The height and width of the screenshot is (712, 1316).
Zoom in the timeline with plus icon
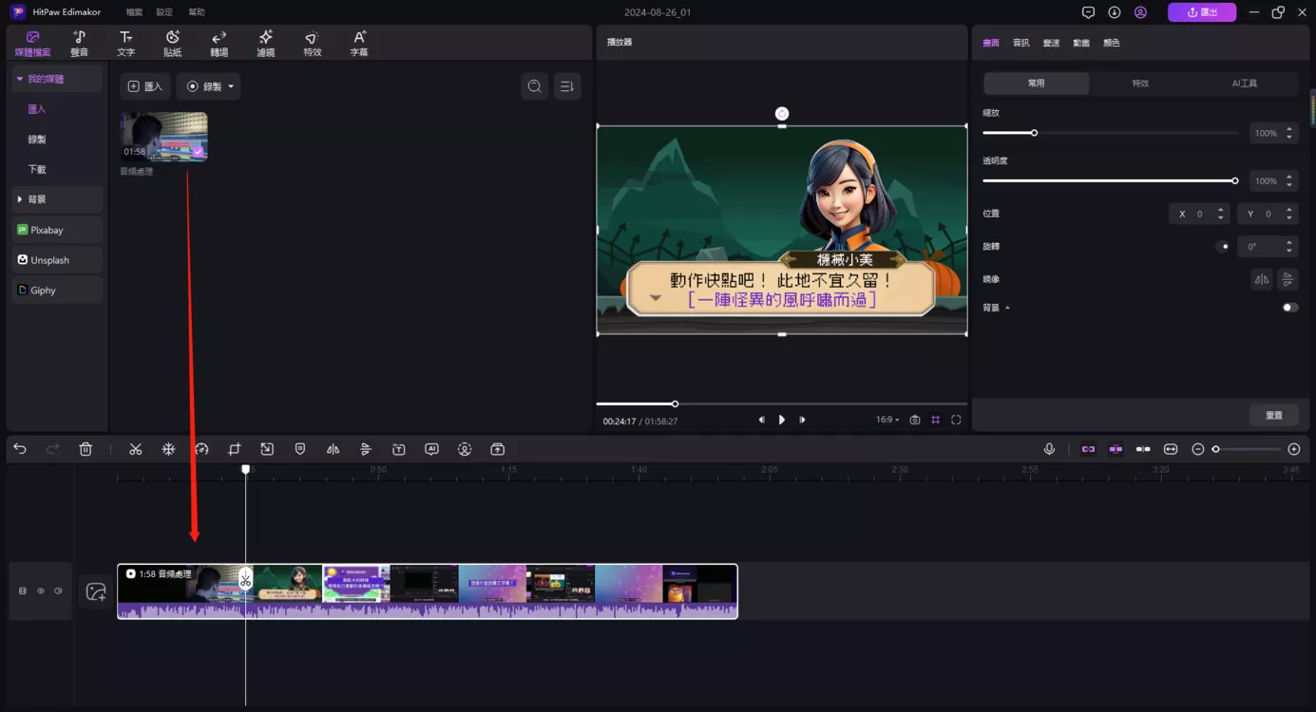tap(1294, 449)
